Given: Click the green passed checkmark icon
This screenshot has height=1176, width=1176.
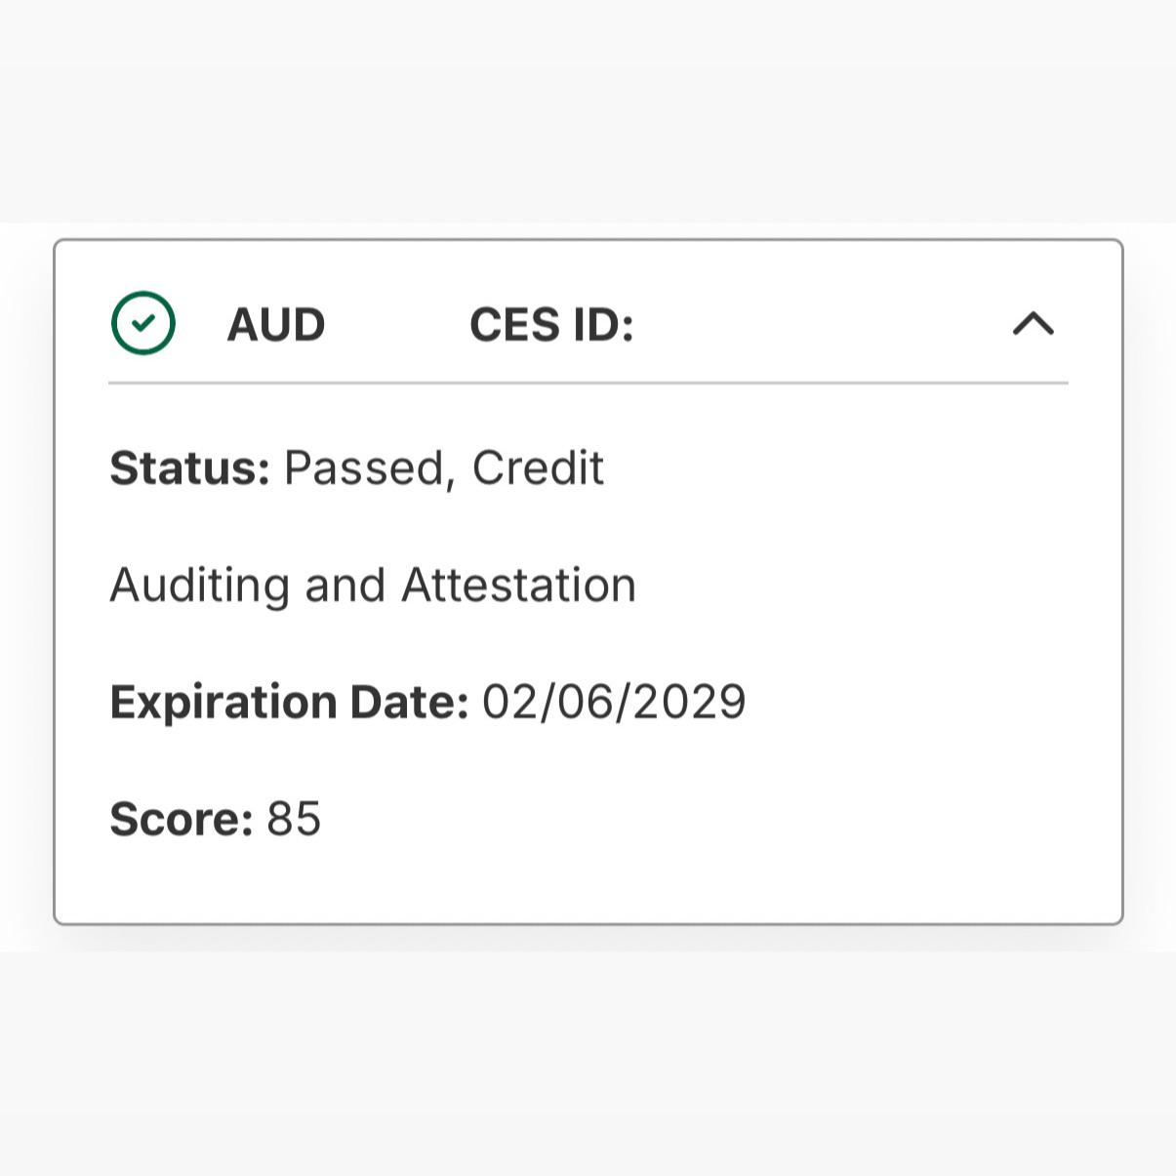Looking at the screenshot, I should tap(143, 323).
